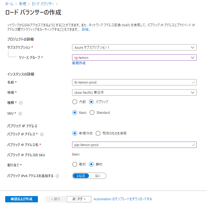Focus the パブリック IP アドレス名 field
207x207 pixels.
(134, 145)
